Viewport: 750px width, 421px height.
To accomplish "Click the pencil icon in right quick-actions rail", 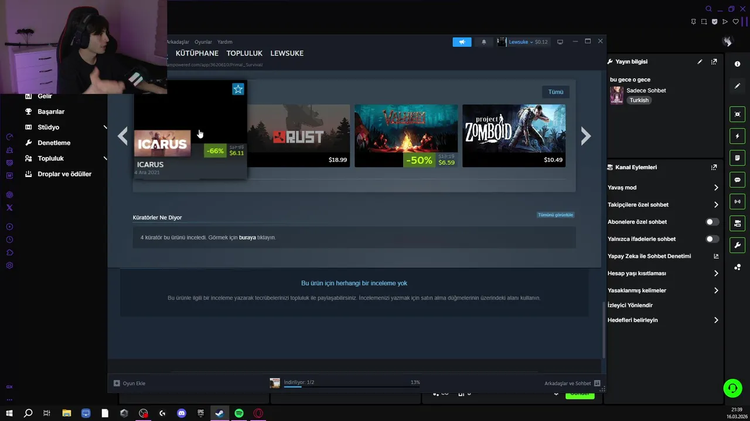I will coord(738,86).
